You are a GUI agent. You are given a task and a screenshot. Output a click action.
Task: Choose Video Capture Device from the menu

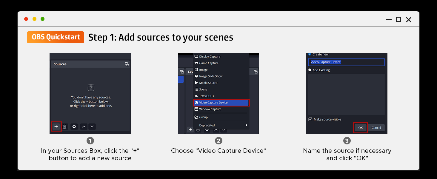coord(213,102)
